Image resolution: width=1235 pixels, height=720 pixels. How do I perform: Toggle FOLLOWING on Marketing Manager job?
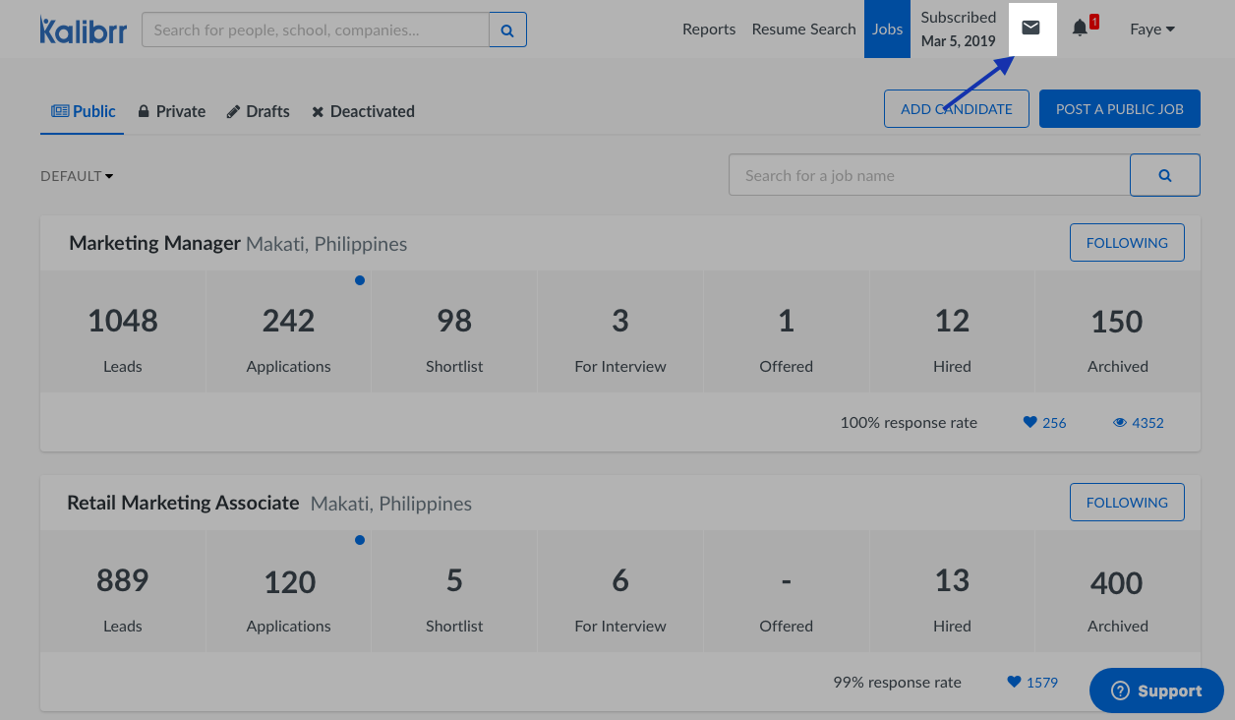1126,243
